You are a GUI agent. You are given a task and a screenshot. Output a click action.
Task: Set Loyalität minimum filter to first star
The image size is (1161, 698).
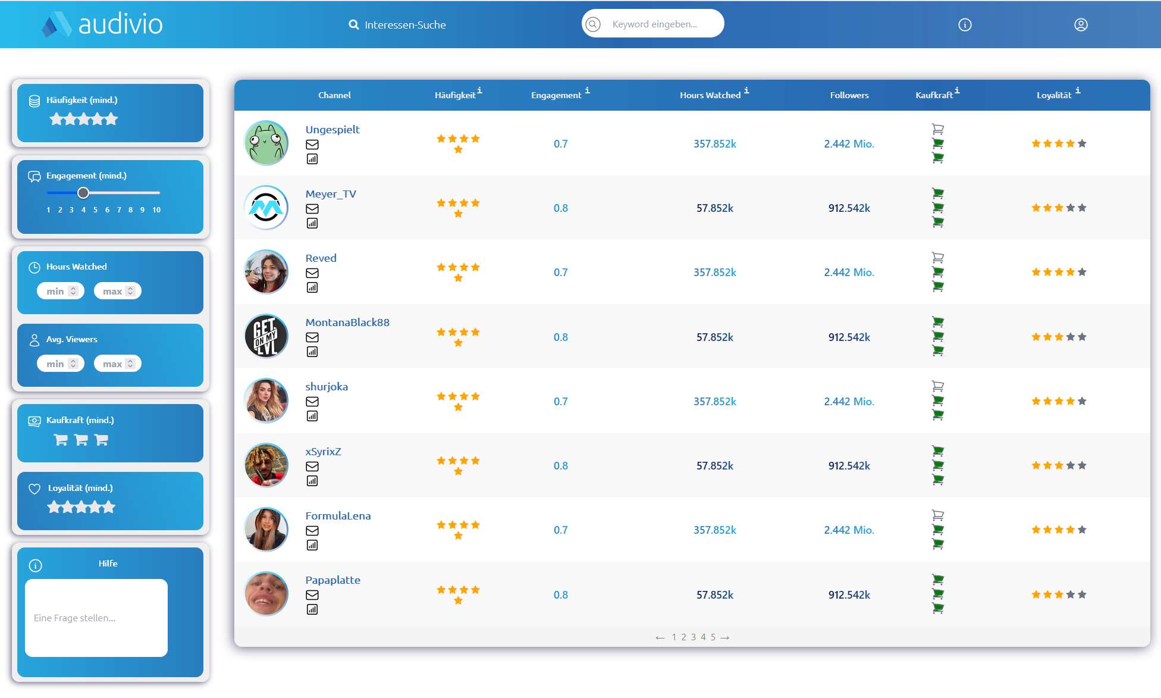point(54,508)
